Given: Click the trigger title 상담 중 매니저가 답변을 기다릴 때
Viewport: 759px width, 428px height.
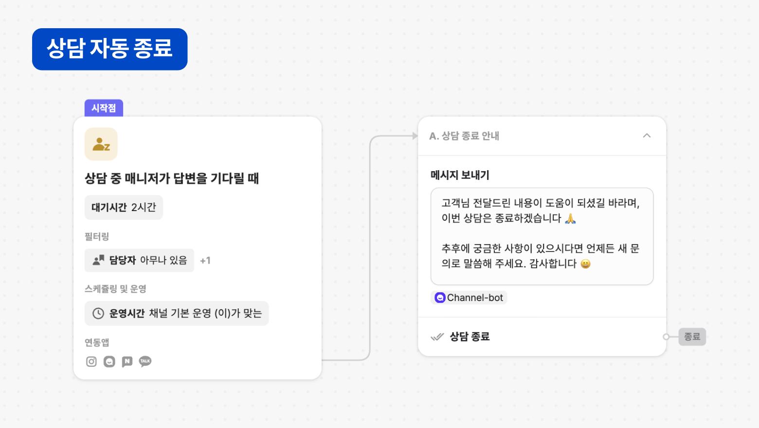Looking at the screenshot, I should pos(172,178).
